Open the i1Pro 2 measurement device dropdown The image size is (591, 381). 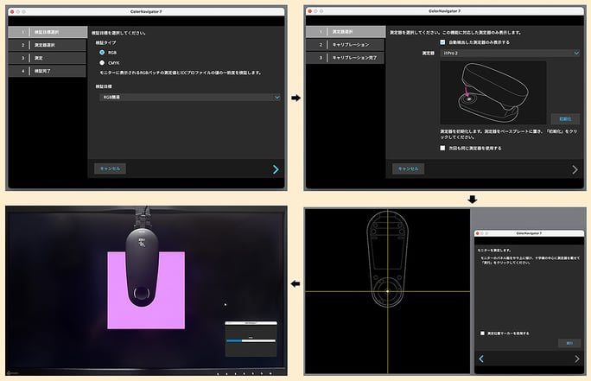(x=510, y=53)
